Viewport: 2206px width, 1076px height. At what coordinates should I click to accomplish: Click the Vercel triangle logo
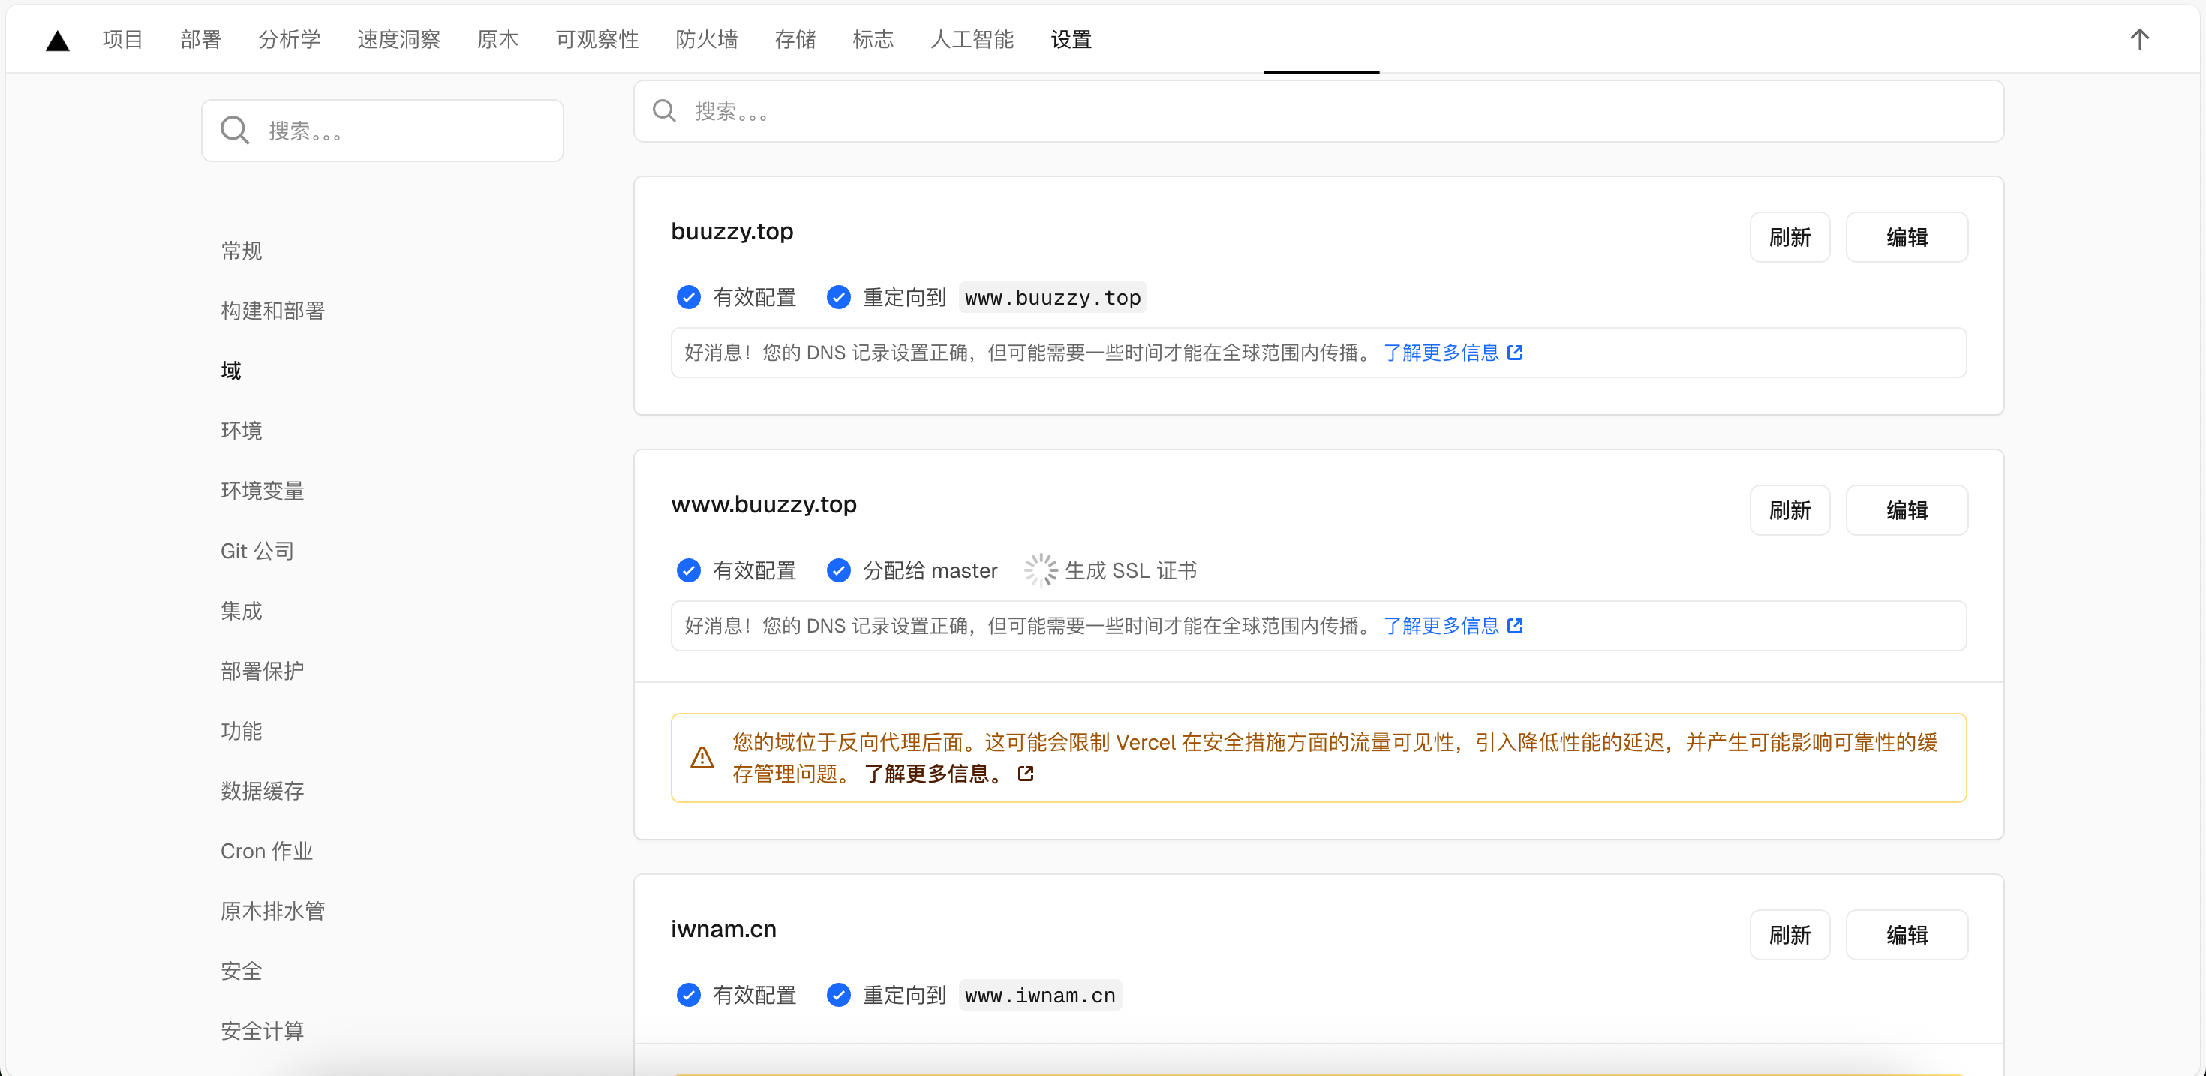pos(57,41)
